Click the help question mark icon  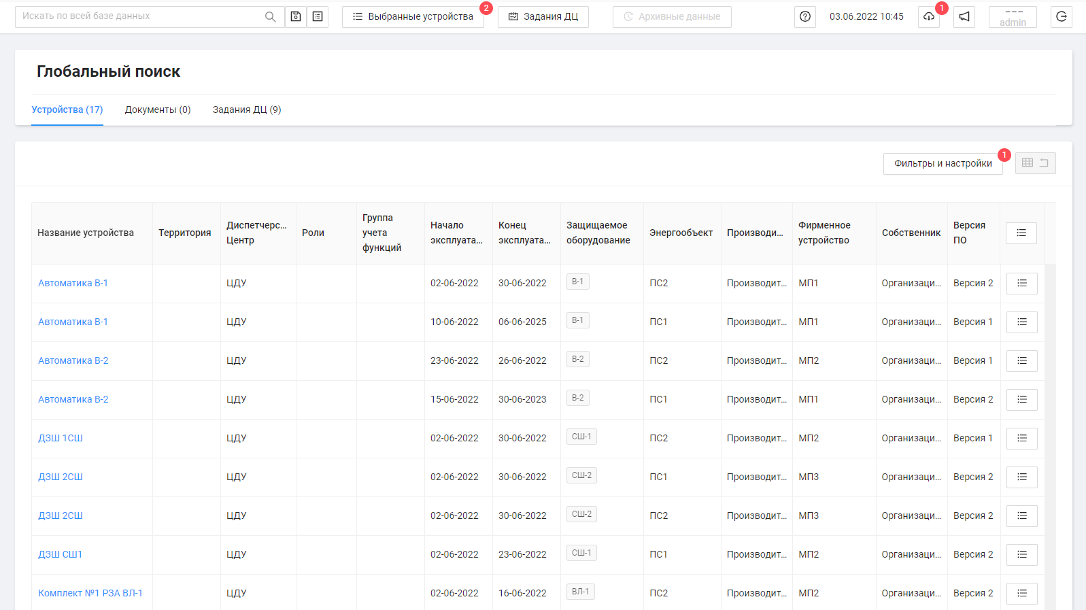click(x=805, y=17)
